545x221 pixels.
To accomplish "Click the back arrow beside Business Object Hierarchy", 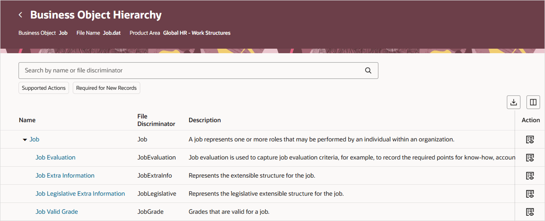I will pos(20,15).
